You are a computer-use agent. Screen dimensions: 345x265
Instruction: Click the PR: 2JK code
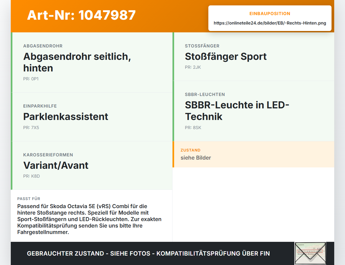coord(193,67)
